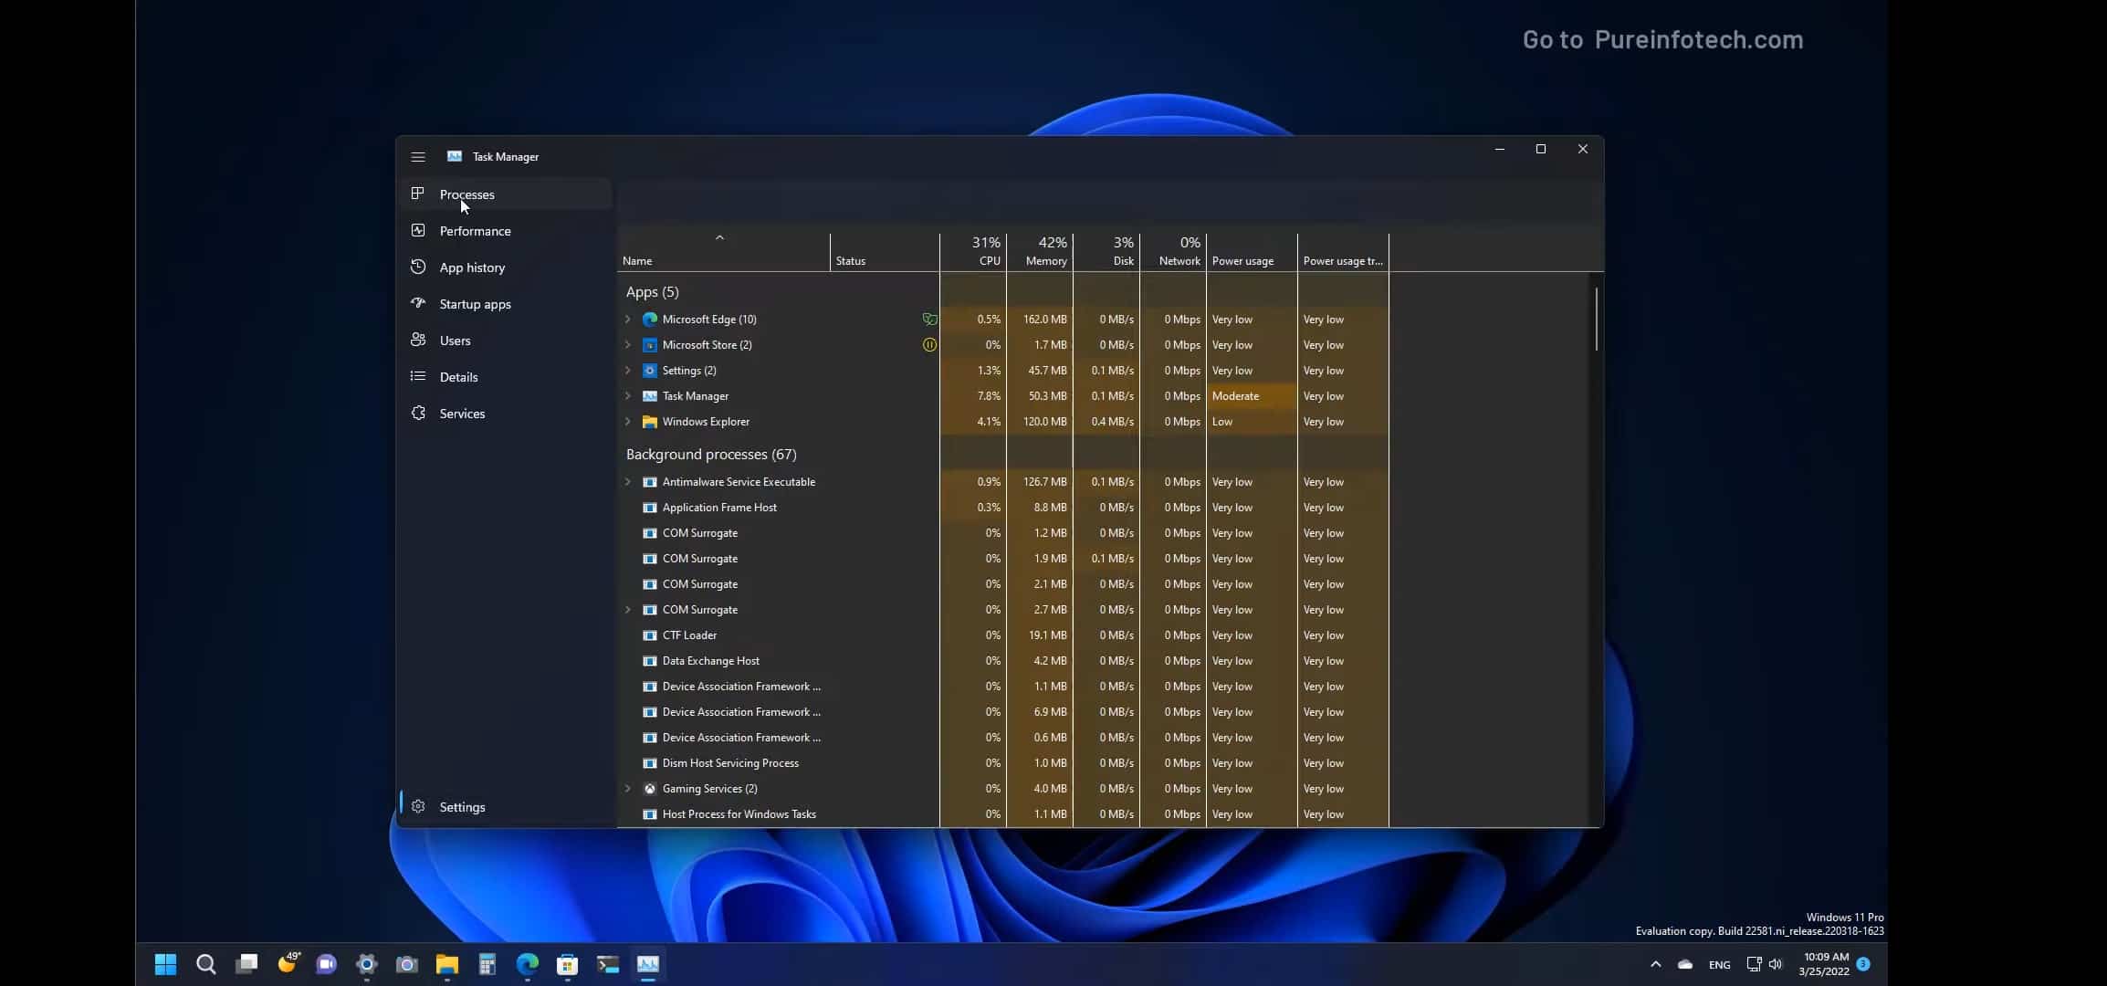The height and width of the screenshot is (986, 2107).
Task: Sort processes by Disk usage
Action: pos(1106,252)
